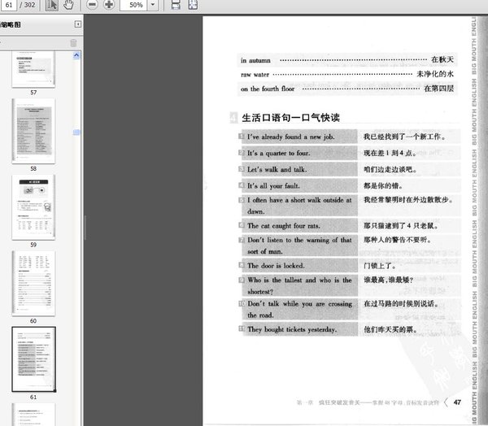
Task: Activate the hand pan tool
Action: (68, 5)
